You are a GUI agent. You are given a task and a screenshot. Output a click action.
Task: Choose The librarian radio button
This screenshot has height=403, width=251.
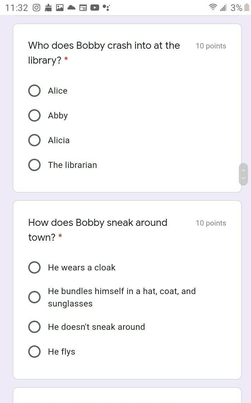pyautogui.click(x=34, y=165)
